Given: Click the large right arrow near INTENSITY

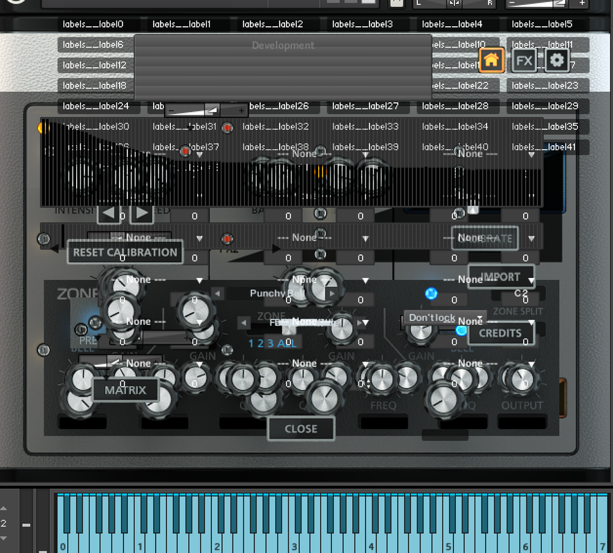Looking at the screenshot, I should (x=142, y=213).
